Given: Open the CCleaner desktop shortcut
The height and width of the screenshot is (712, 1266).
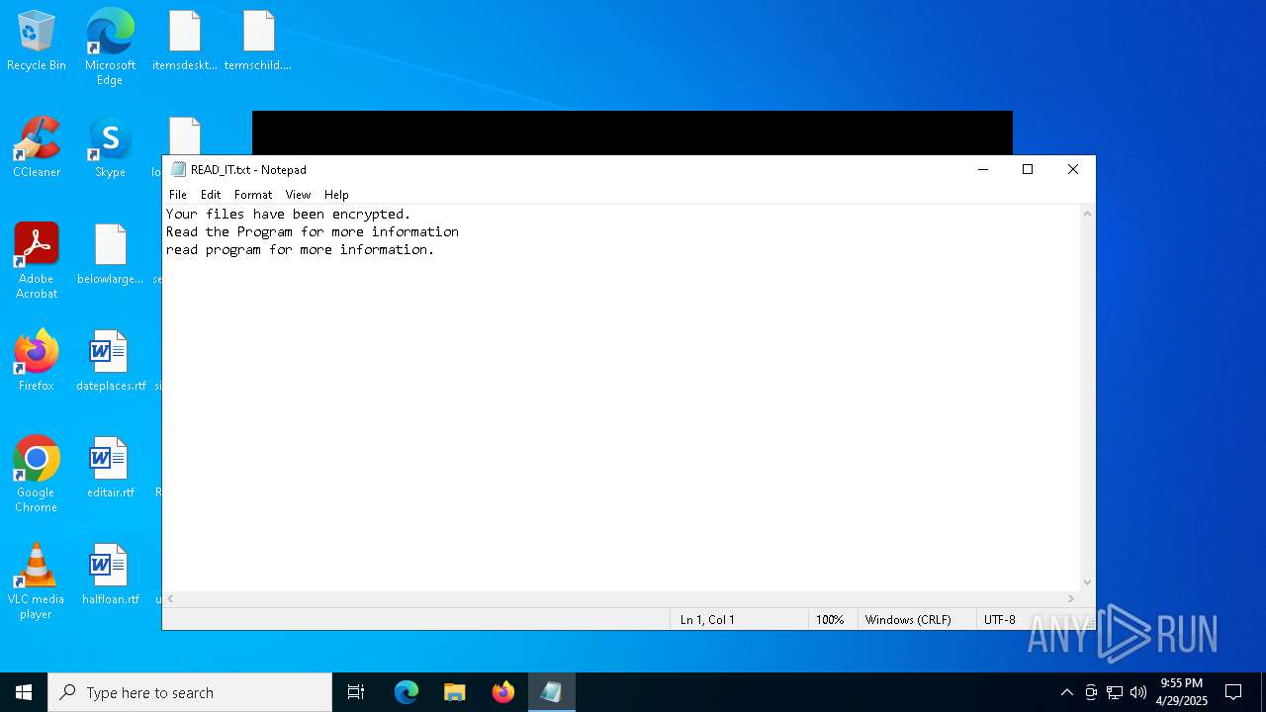Looking at the screenshot, I should click(x=37, y=147).
